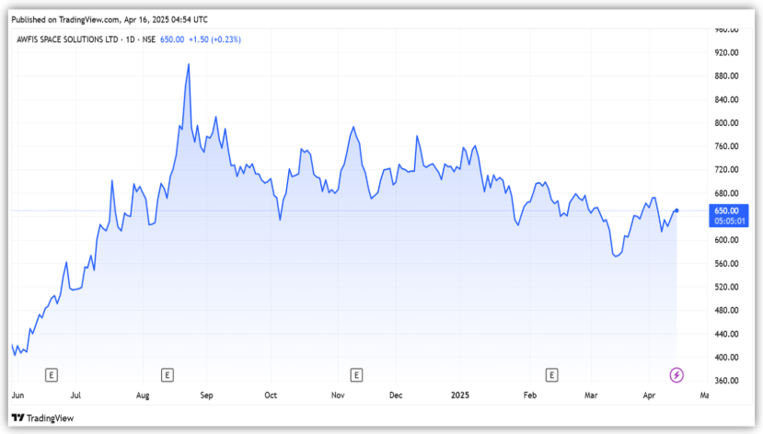Screen dimensions: 763x434
Task: Click the 650.00 current price label on axis
Action: coord(726,211)
